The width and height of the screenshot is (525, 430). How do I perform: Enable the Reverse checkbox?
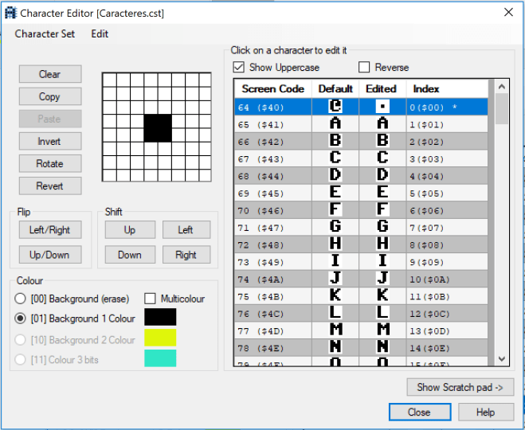tap(365, 68)
